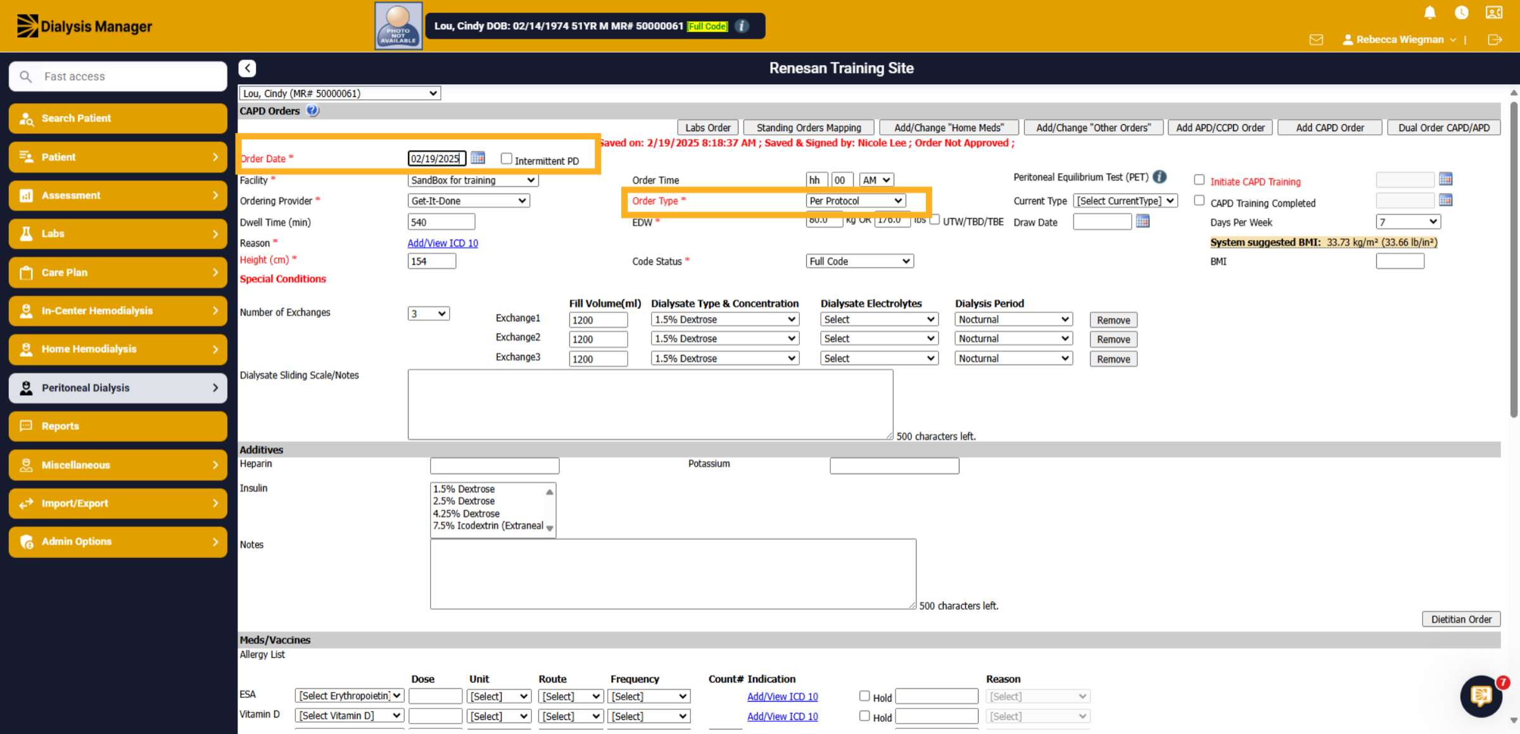Click the Dwell Time input field
This screenshot has width=1520, height=734.
click(x=441, y=222)
